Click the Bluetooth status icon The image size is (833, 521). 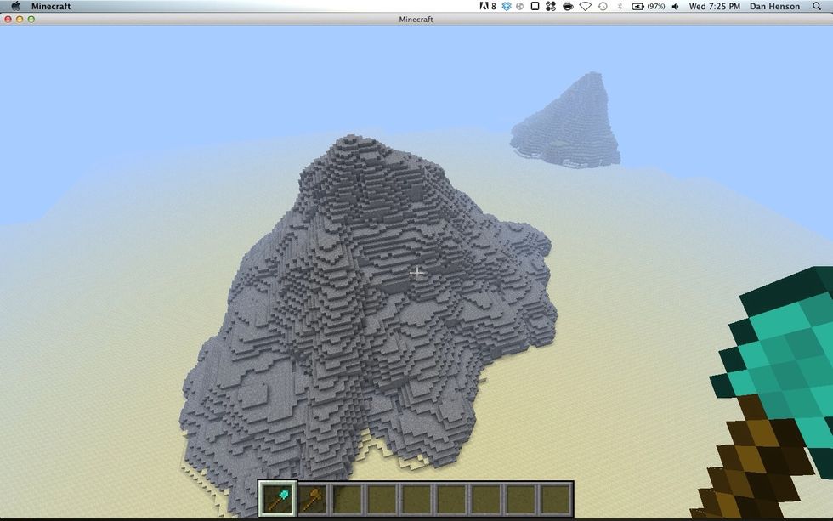620,6
